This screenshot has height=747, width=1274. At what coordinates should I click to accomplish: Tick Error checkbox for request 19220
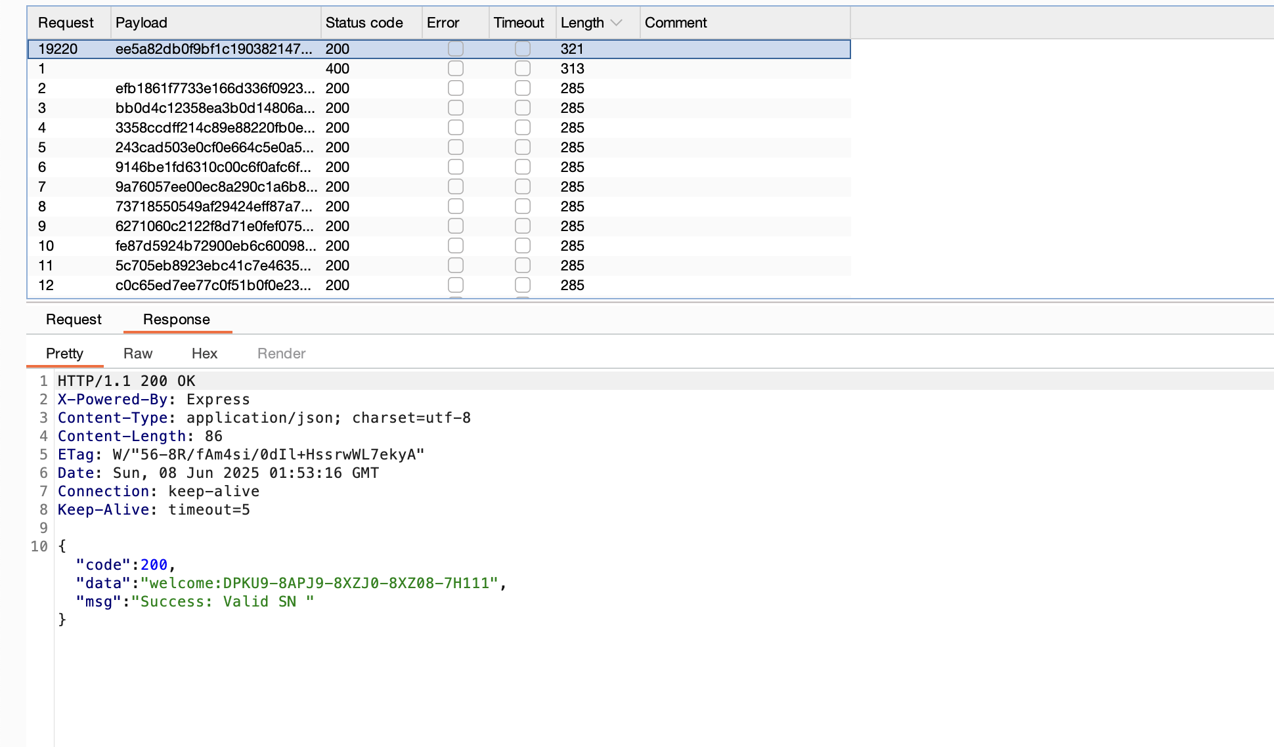pyautogui.click(x=456, y=49)
